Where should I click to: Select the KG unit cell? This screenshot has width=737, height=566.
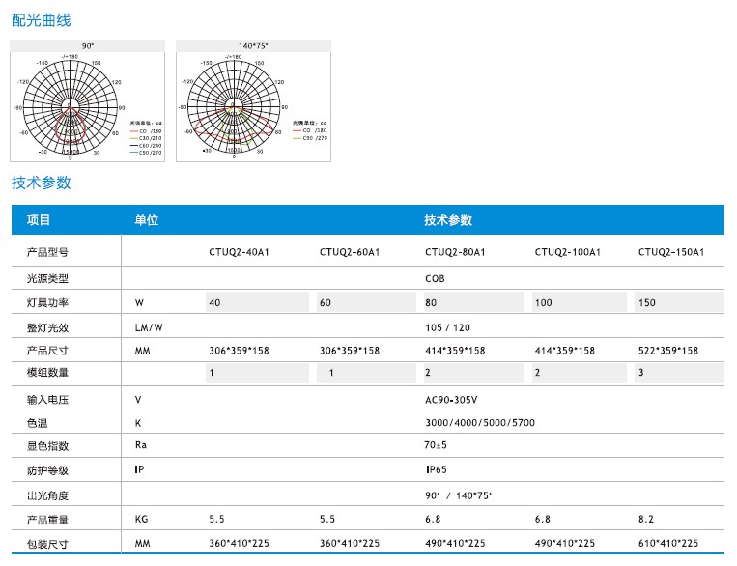coord(141,519)
